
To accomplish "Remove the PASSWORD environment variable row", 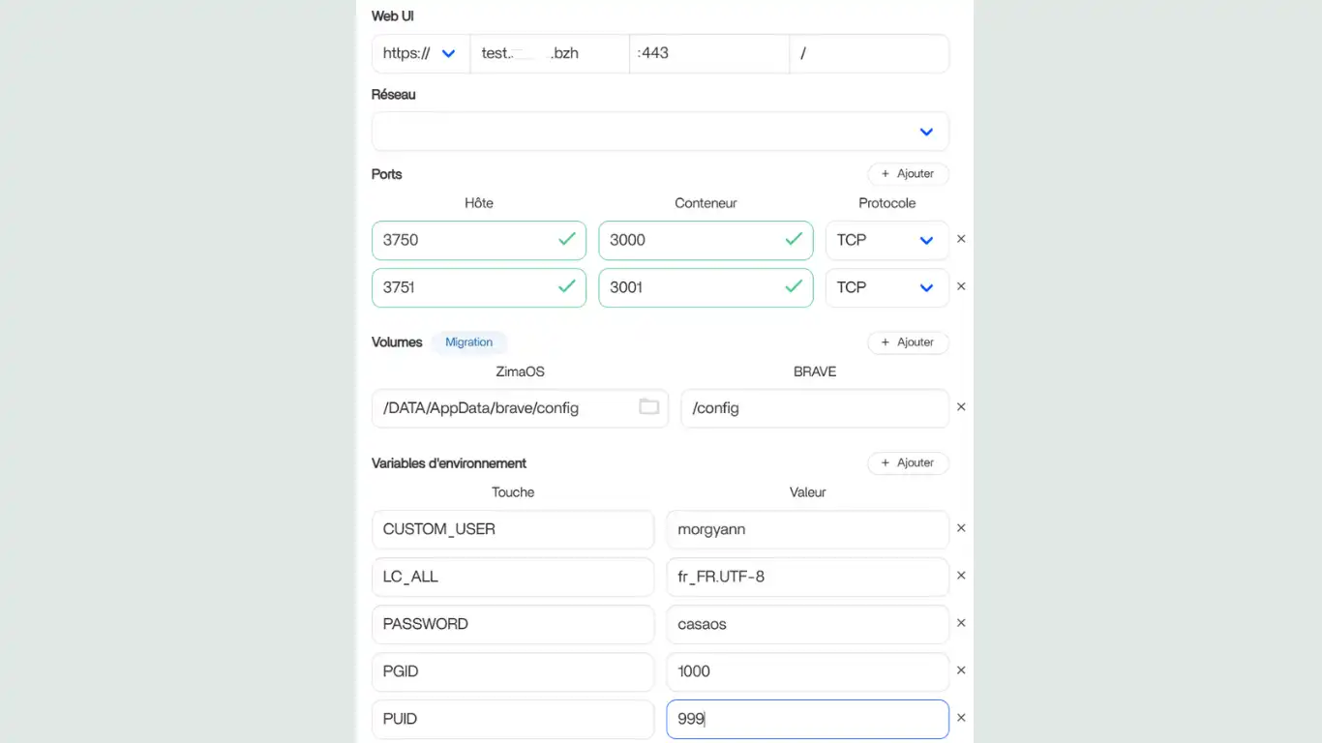I will click(x=961, y=623).
